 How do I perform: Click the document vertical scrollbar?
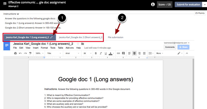coord(193,84)
